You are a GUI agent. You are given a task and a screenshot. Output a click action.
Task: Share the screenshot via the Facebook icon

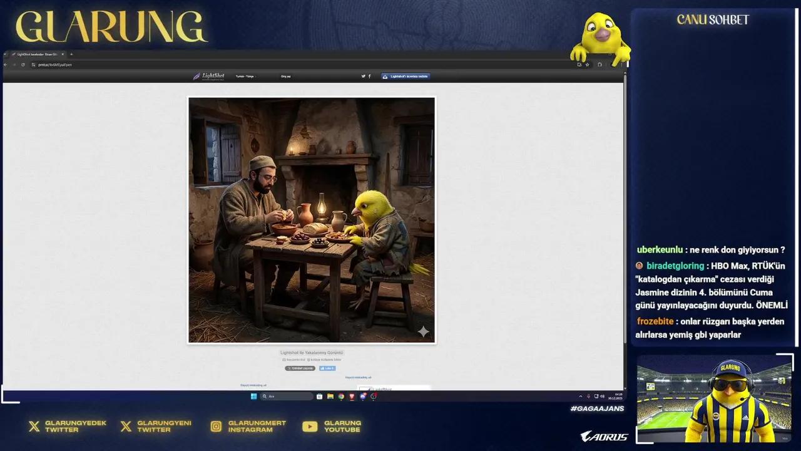[x=370, y=76]
